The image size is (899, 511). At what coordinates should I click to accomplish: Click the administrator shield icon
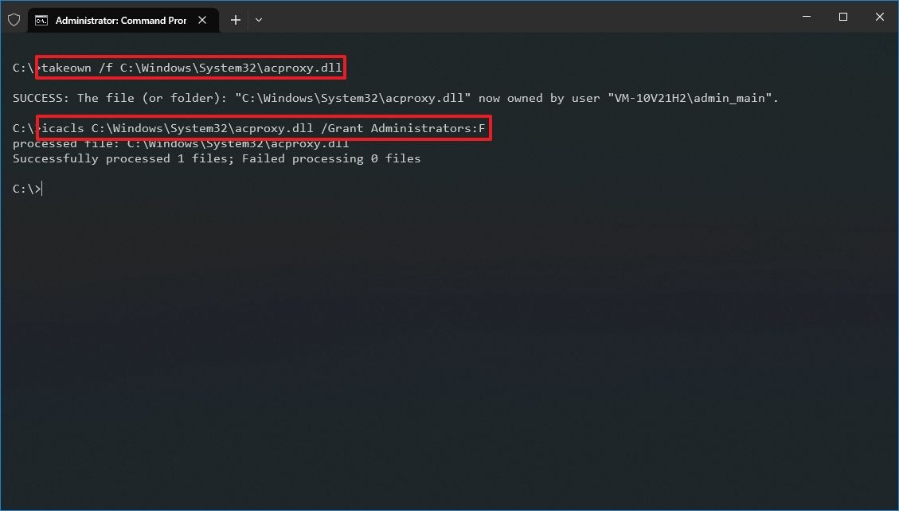click(14, 20)
